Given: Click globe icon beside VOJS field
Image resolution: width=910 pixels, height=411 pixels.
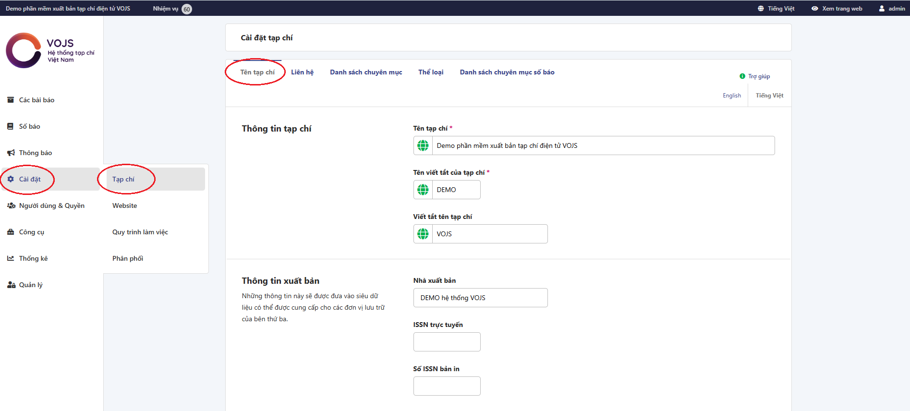Looking at the screenshot, I should (x=423, y=234).
